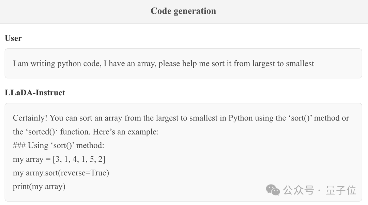Click the 量子位 watermark text

click(341, 190)
